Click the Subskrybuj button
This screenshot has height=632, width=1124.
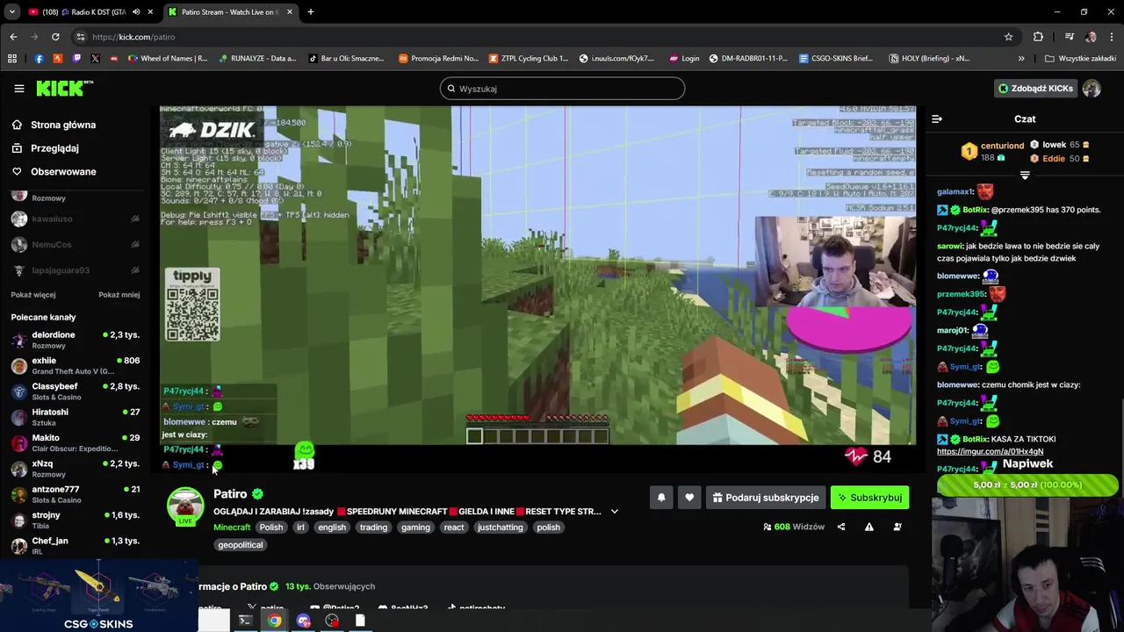coord(870,498)
